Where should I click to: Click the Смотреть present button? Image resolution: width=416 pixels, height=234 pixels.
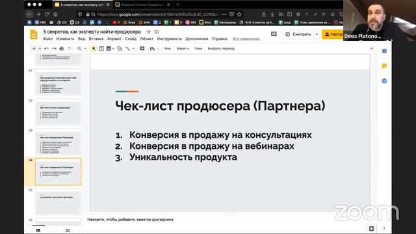298,34
